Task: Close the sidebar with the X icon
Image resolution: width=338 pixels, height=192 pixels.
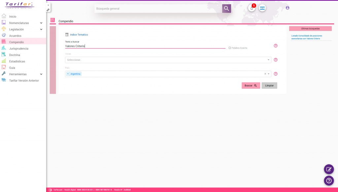Action: [48, 5]
